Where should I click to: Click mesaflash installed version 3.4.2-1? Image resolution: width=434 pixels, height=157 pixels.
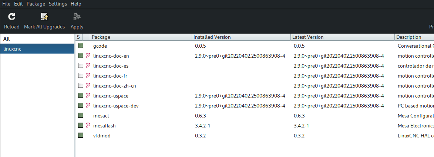pos(203,126)
